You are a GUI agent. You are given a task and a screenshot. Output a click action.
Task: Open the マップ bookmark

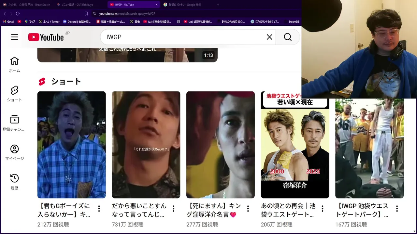click(x=30, y=22)
